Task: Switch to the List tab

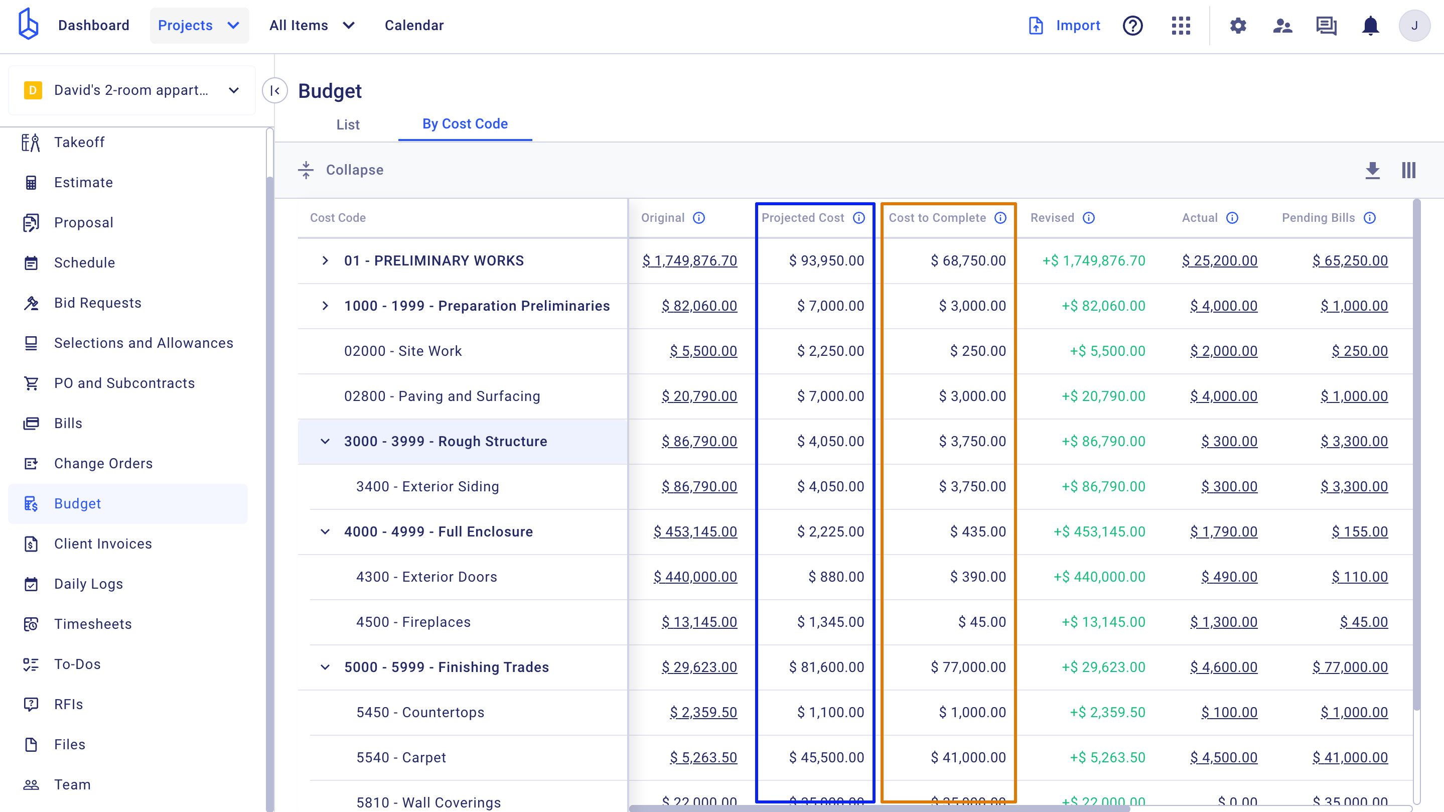Action: 348,124
